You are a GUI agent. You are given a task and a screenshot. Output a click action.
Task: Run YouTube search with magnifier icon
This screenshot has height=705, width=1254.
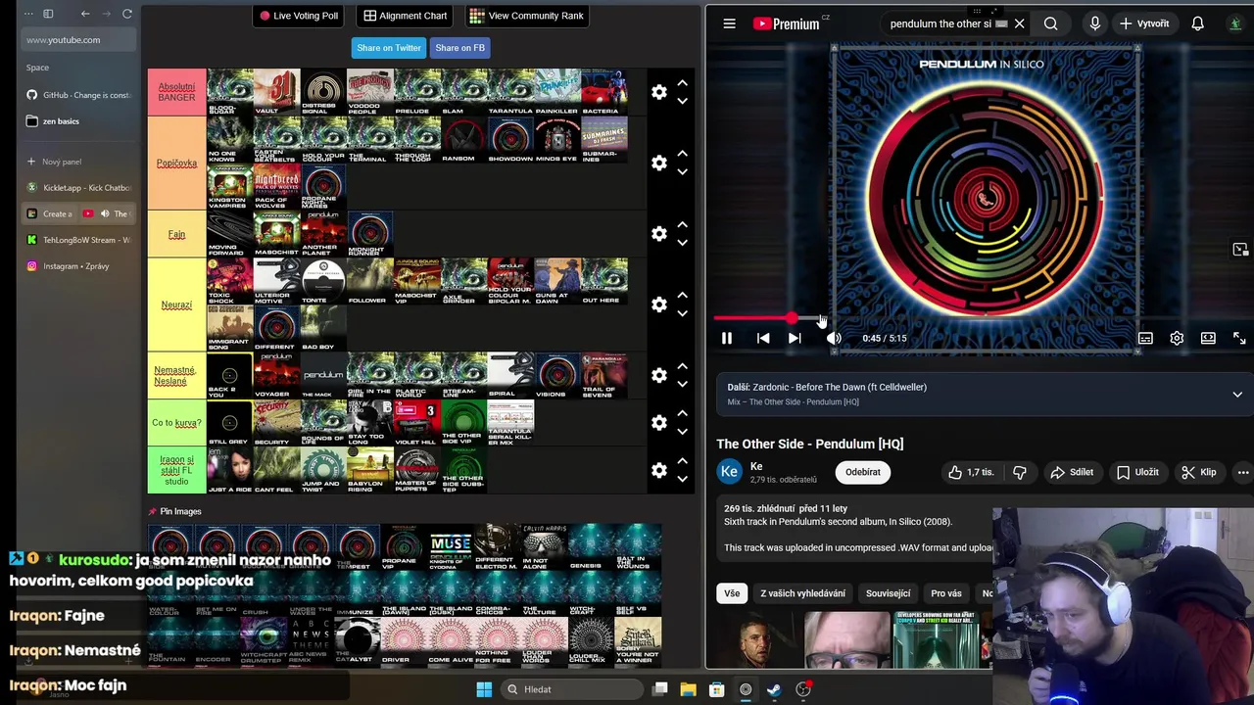tap(1050, 23)
